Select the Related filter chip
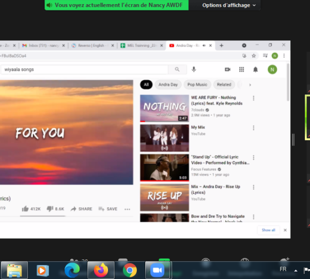The image size is (310, 279). 224,85
